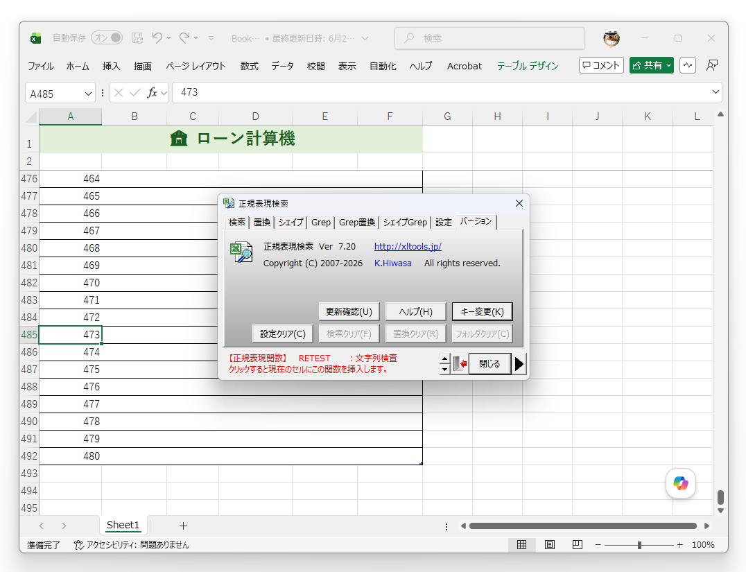Image resolution: width=746 pixels, height=572 pixels.
Task: Open the 挿入 tab
Action: click(x=112, y=66)
